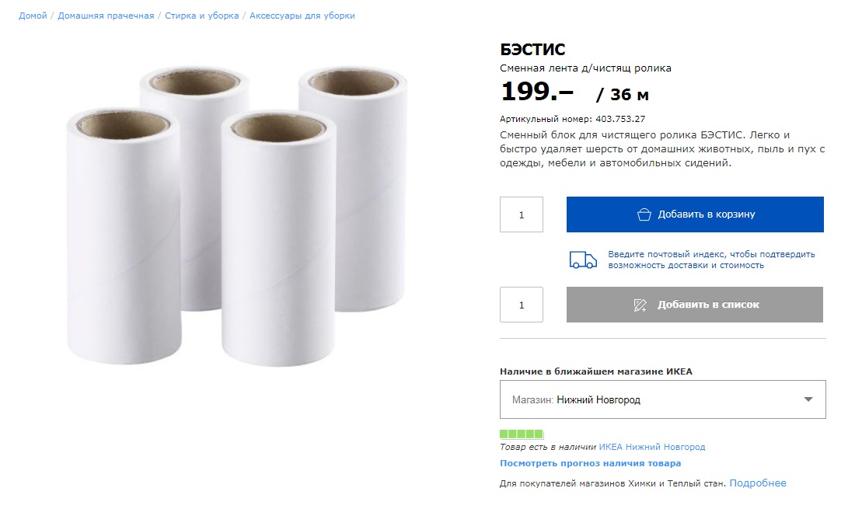This screenshot has width=862, height=509.
Task: Go to the Домой breadcrumb
Action: point(33,16)
